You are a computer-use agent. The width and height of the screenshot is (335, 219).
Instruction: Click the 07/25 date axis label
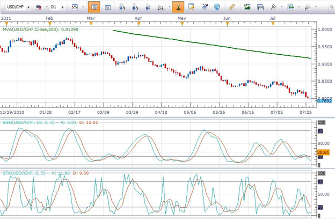[305, 112]
